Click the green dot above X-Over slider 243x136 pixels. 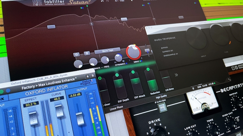pos(100,78)
